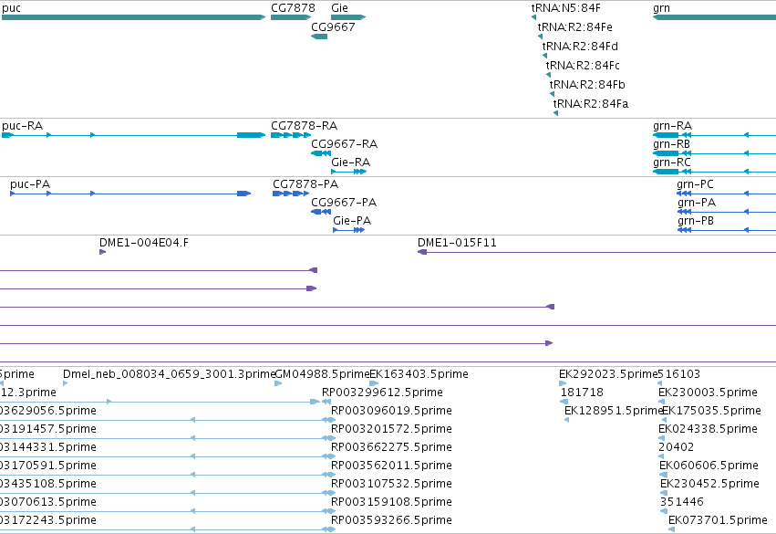
Task: Select Dmel_neb_008034_0659_3001.3prime EST label
Action: [x=169, y=374]
